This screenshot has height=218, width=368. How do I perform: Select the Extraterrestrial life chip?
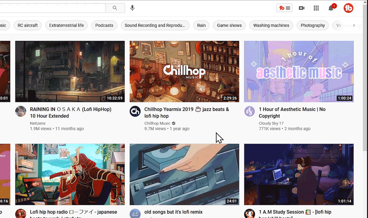click(66, 25)
